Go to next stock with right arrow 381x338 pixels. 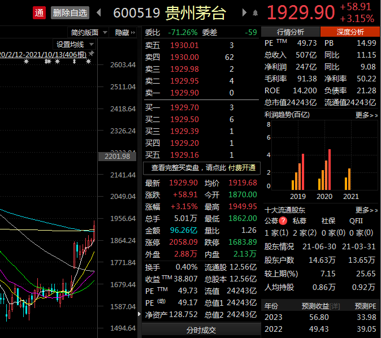click(244, 12)
